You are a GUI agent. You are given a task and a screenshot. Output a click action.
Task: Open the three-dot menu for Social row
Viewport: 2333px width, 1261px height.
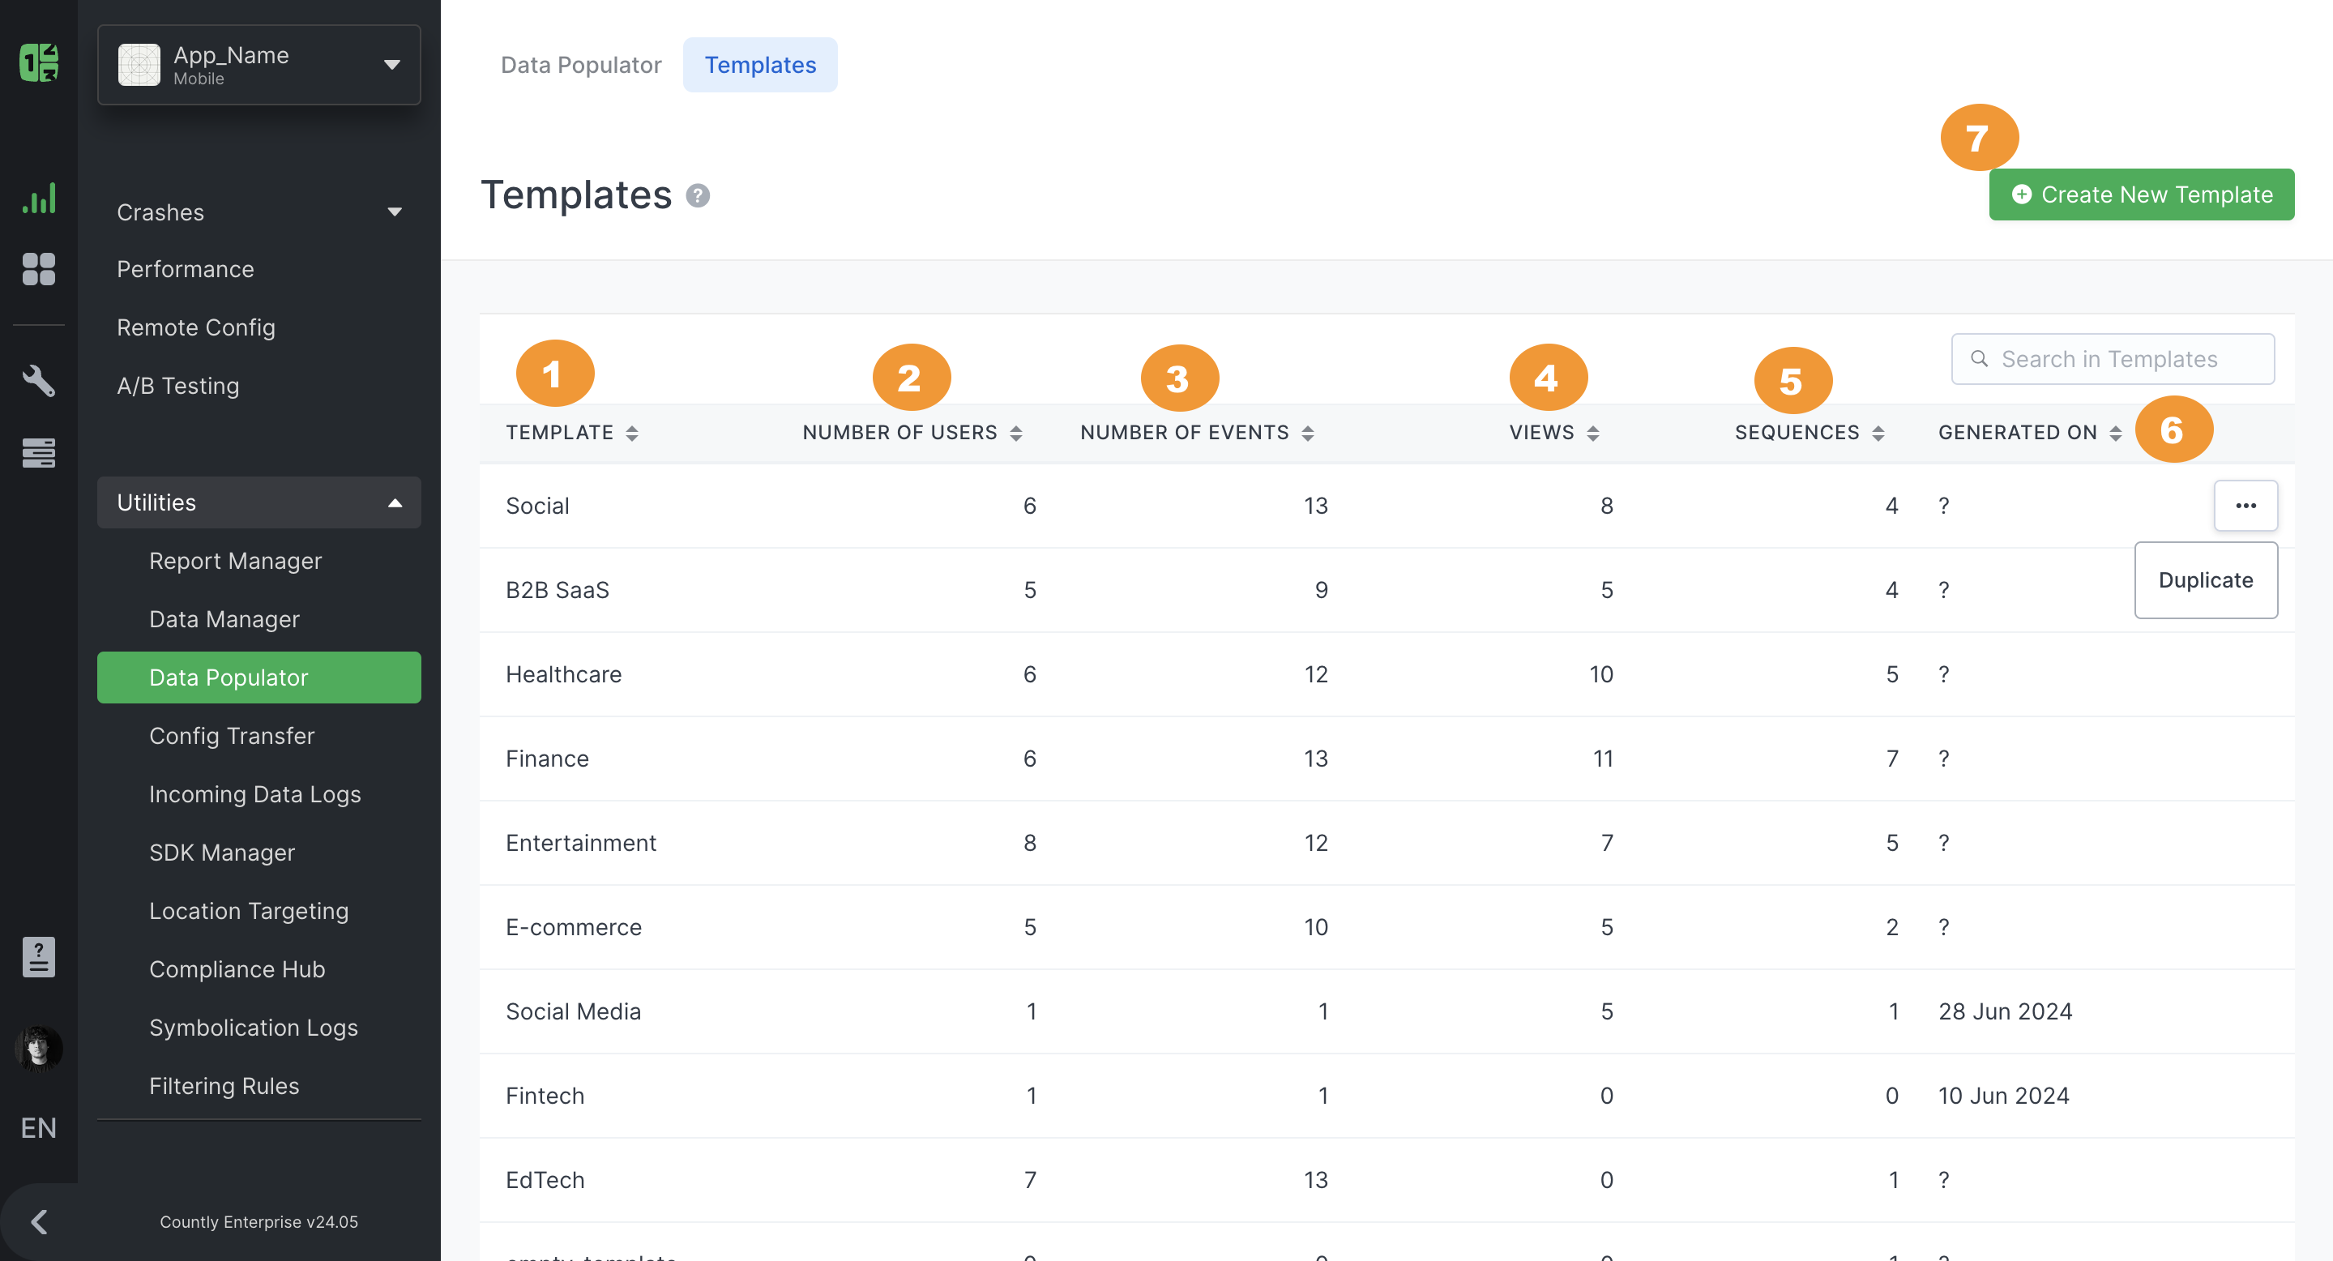point(2245,506)
